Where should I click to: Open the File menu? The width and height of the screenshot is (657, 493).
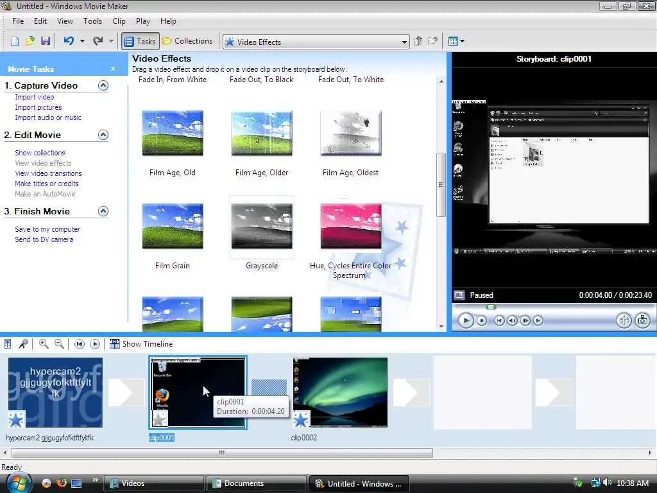click(x=18, y=21)
